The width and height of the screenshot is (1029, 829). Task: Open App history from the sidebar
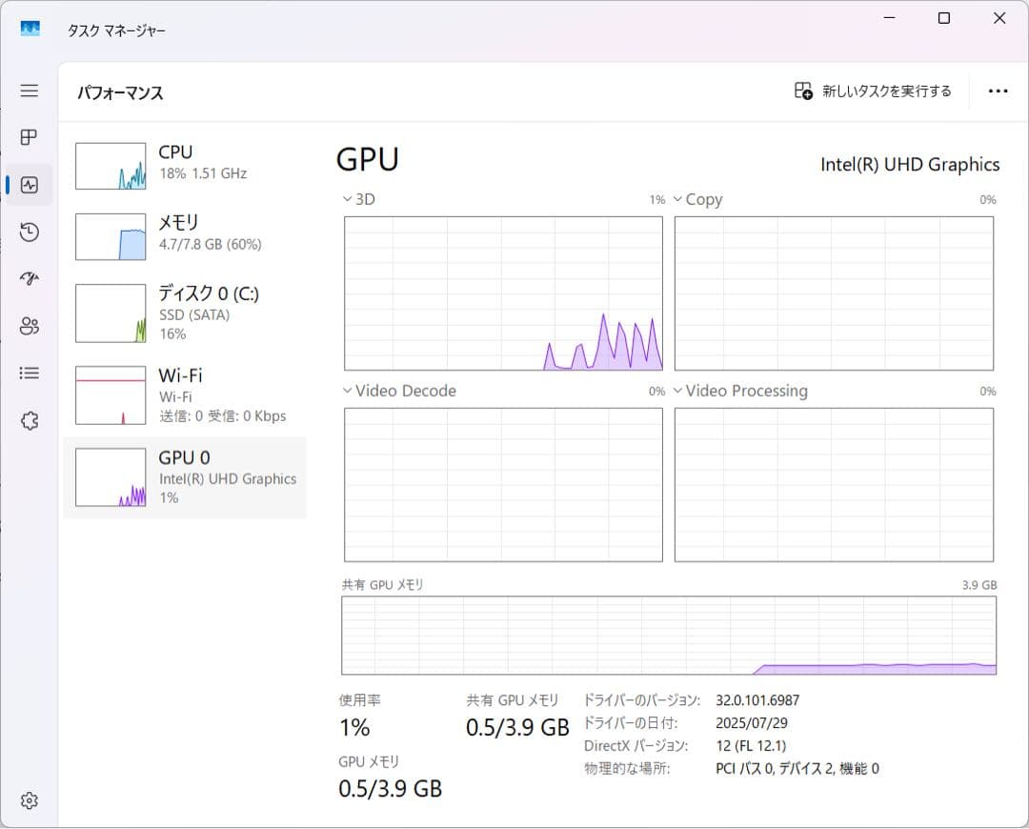(29, 233)
